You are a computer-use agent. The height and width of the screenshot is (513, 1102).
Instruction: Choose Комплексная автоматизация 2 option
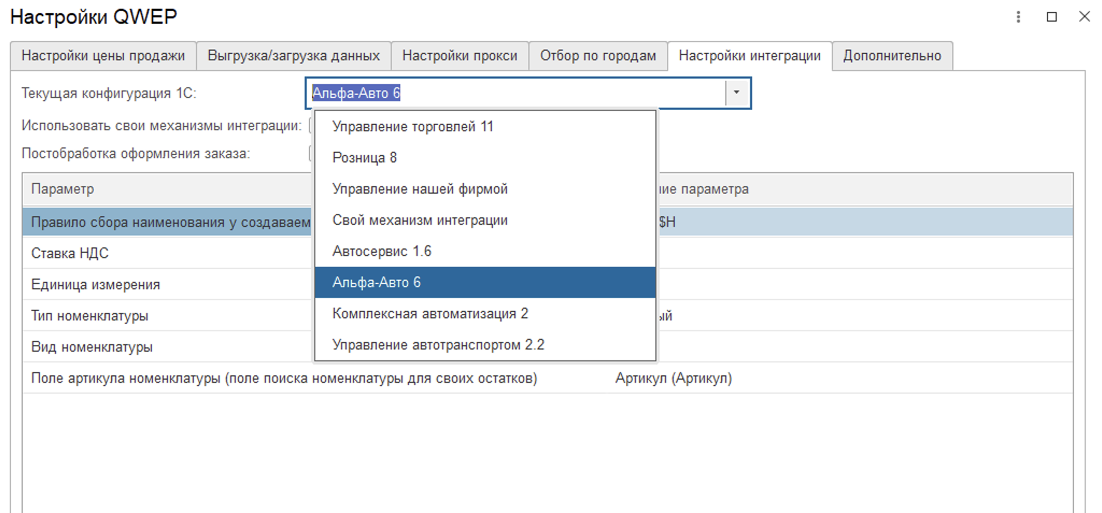tap(485, 314)
